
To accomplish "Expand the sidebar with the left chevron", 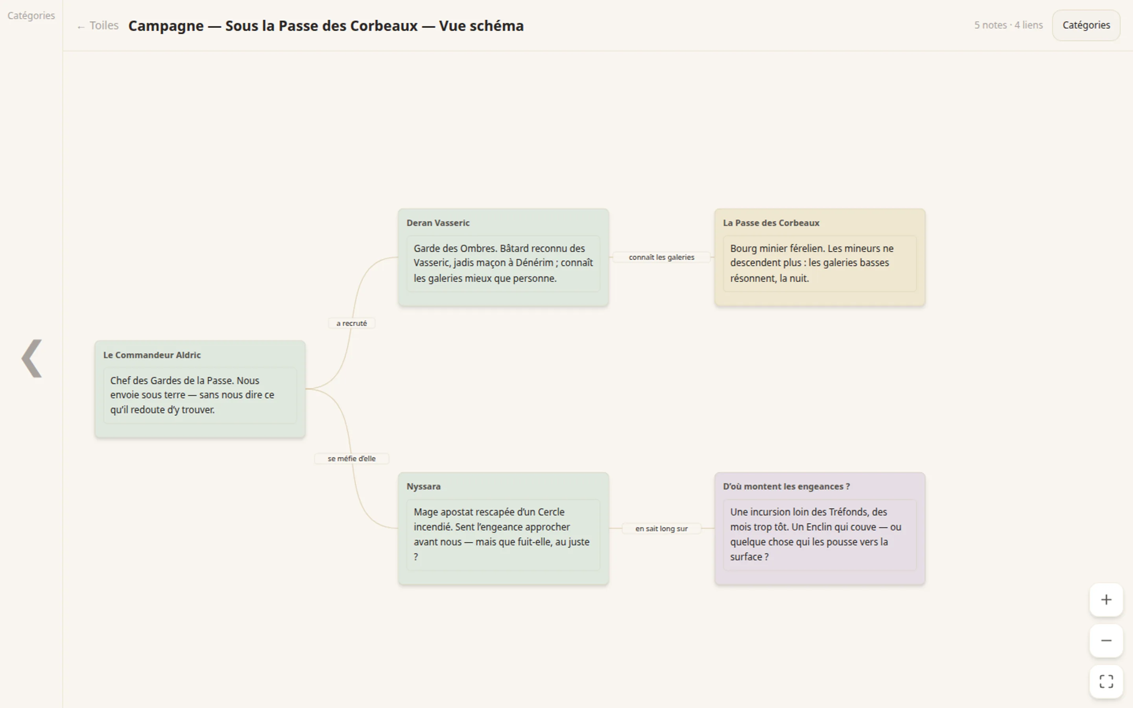I will [32, 358].
